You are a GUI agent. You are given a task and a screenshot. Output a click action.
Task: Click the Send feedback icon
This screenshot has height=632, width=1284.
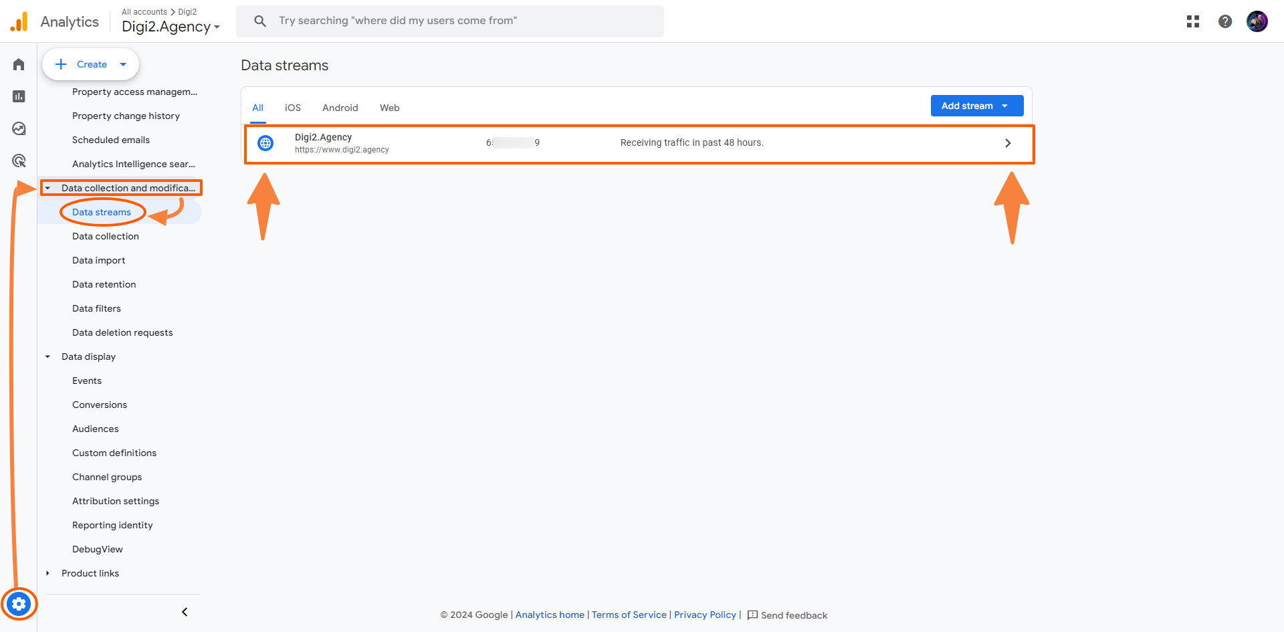pos(752,615)
